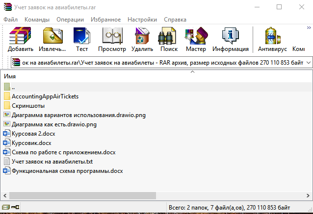The width and height of the screenshot is (313, 214).
Task: Expand the archive path dropdown arrow
Action: coord(308,63)
